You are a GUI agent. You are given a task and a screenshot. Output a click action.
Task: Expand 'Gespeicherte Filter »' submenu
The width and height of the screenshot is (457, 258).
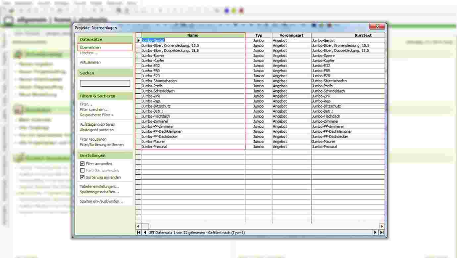point(96,115)
